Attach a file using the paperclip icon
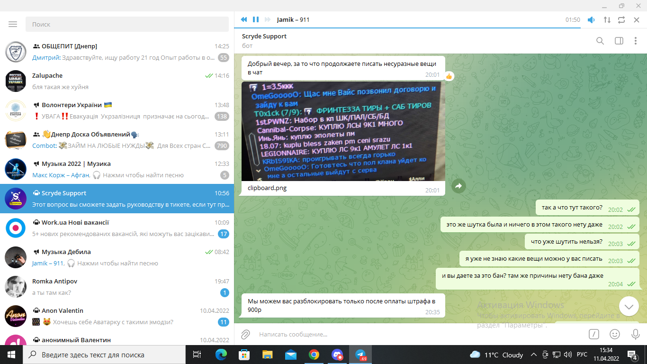This screenshot has height=364, width=647. tap(245, 334)
